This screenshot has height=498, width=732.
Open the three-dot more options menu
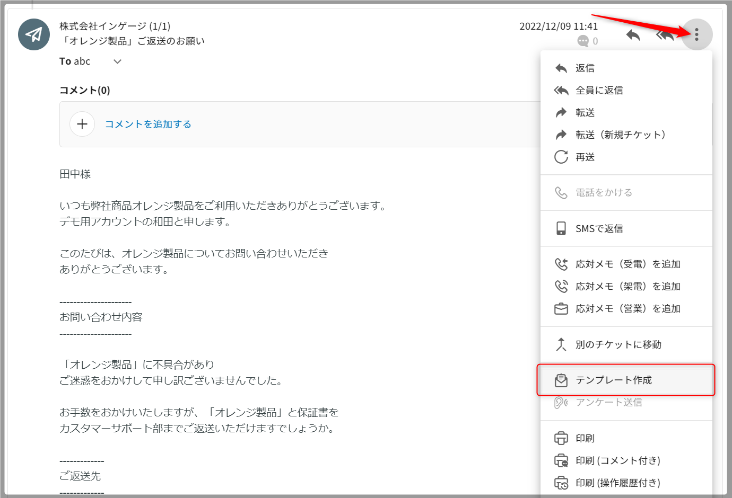coord(696,35)
